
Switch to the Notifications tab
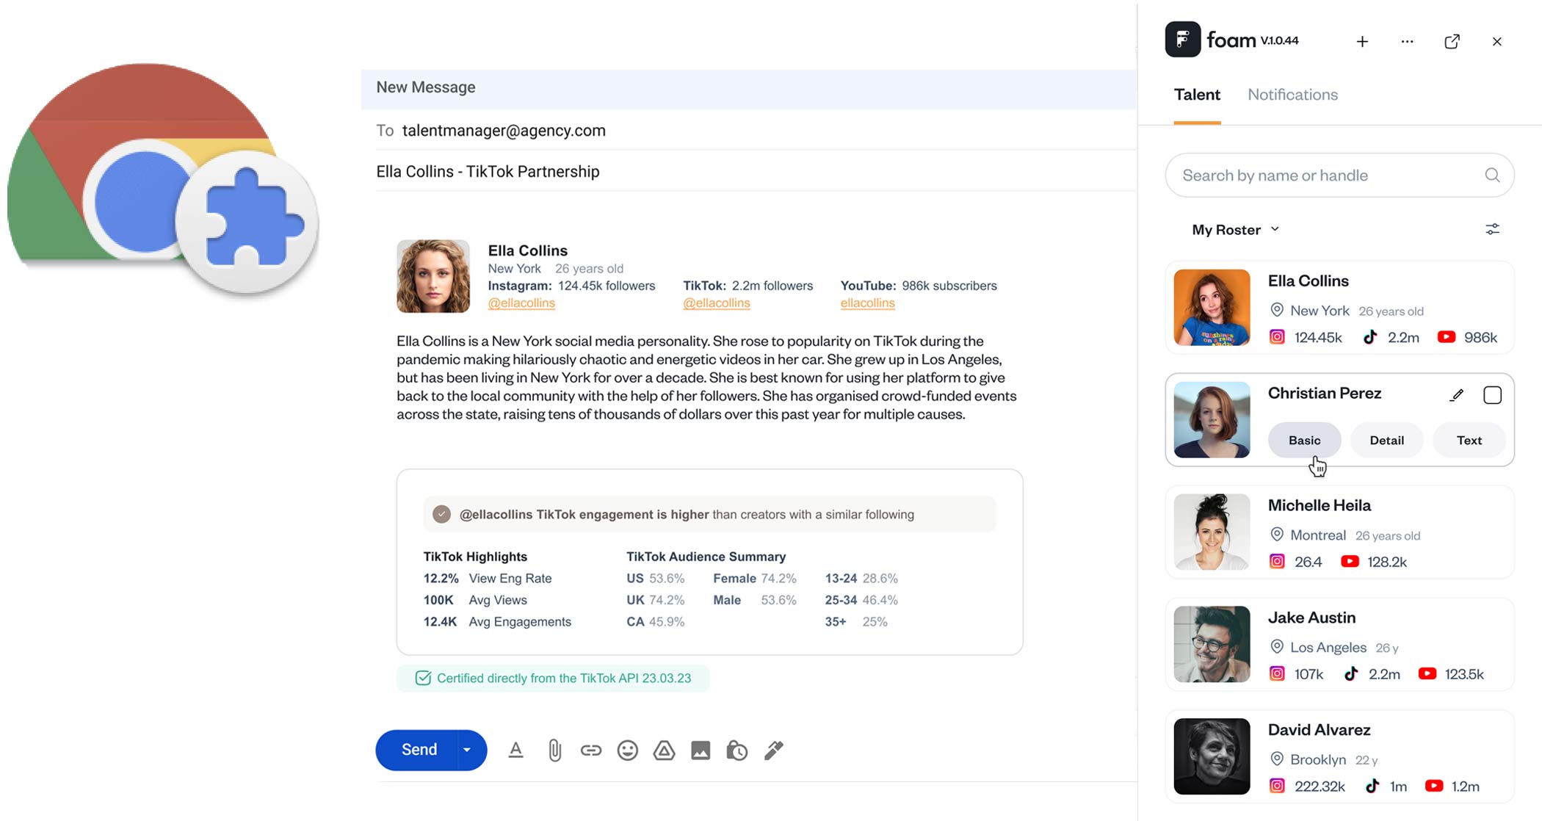coord(1292,95)
